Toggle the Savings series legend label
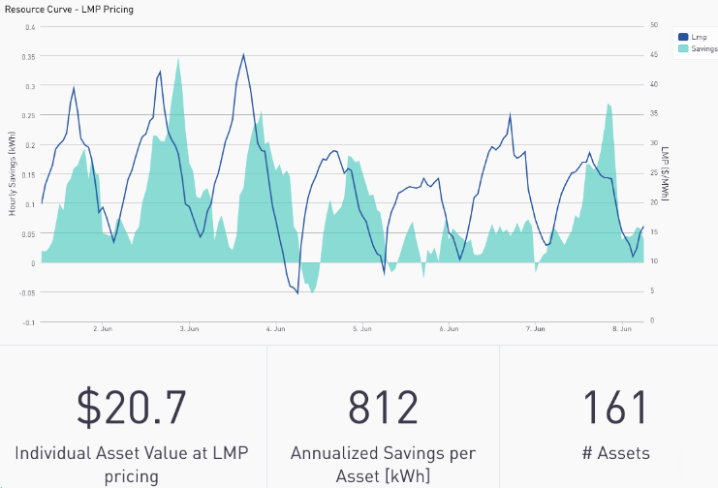 [703, 46]
